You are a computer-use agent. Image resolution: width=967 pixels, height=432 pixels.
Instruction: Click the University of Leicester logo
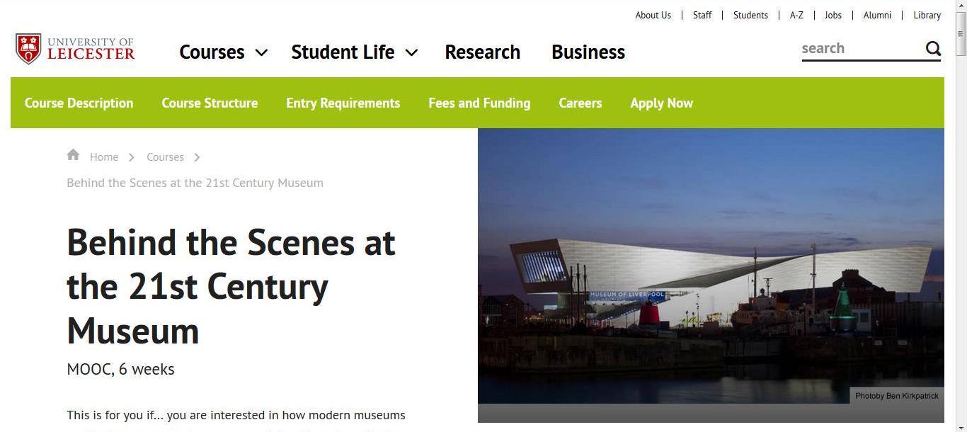pyautogui.click(x=75, y=50)
